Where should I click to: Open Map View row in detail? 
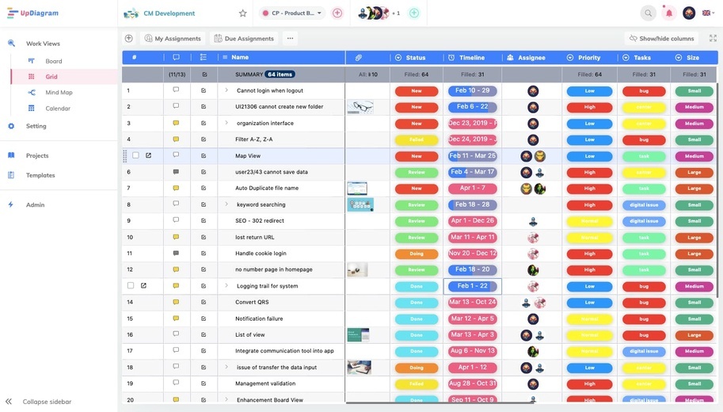[148, 155]
